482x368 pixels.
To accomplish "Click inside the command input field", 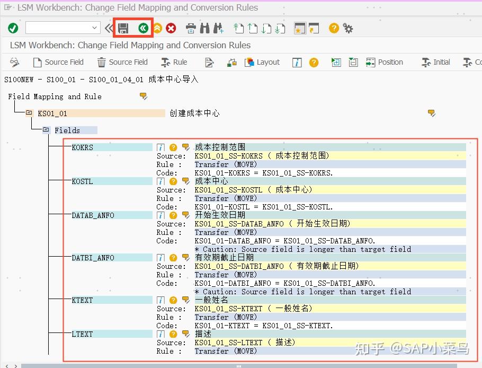I will 58,28.
